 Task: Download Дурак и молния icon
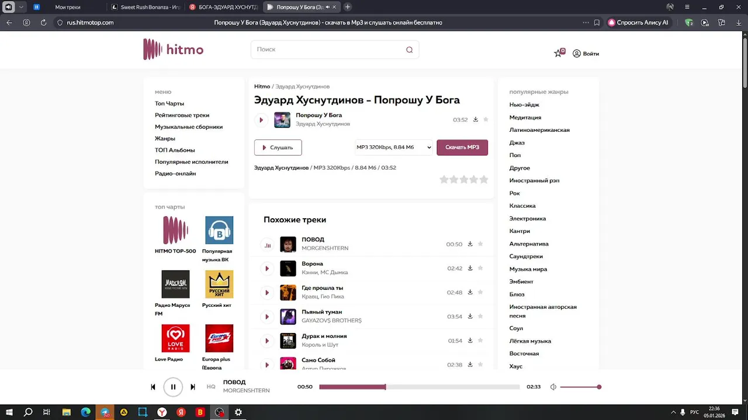click(470, 340)
